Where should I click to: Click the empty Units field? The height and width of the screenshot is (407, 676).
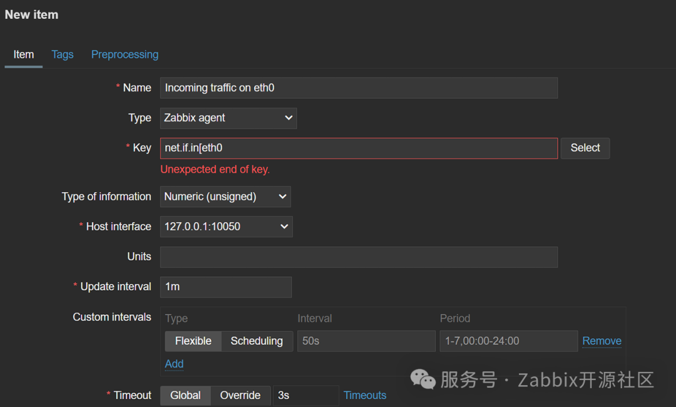tap(358, 257)
